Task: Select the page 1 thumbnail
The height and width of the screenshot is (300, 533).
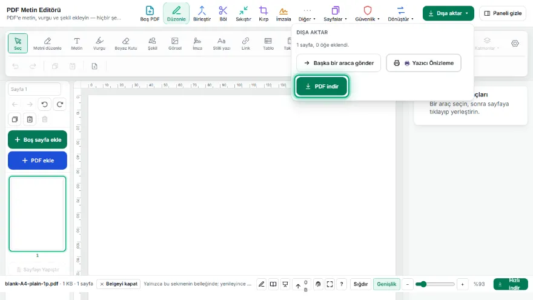Action: 38,213
